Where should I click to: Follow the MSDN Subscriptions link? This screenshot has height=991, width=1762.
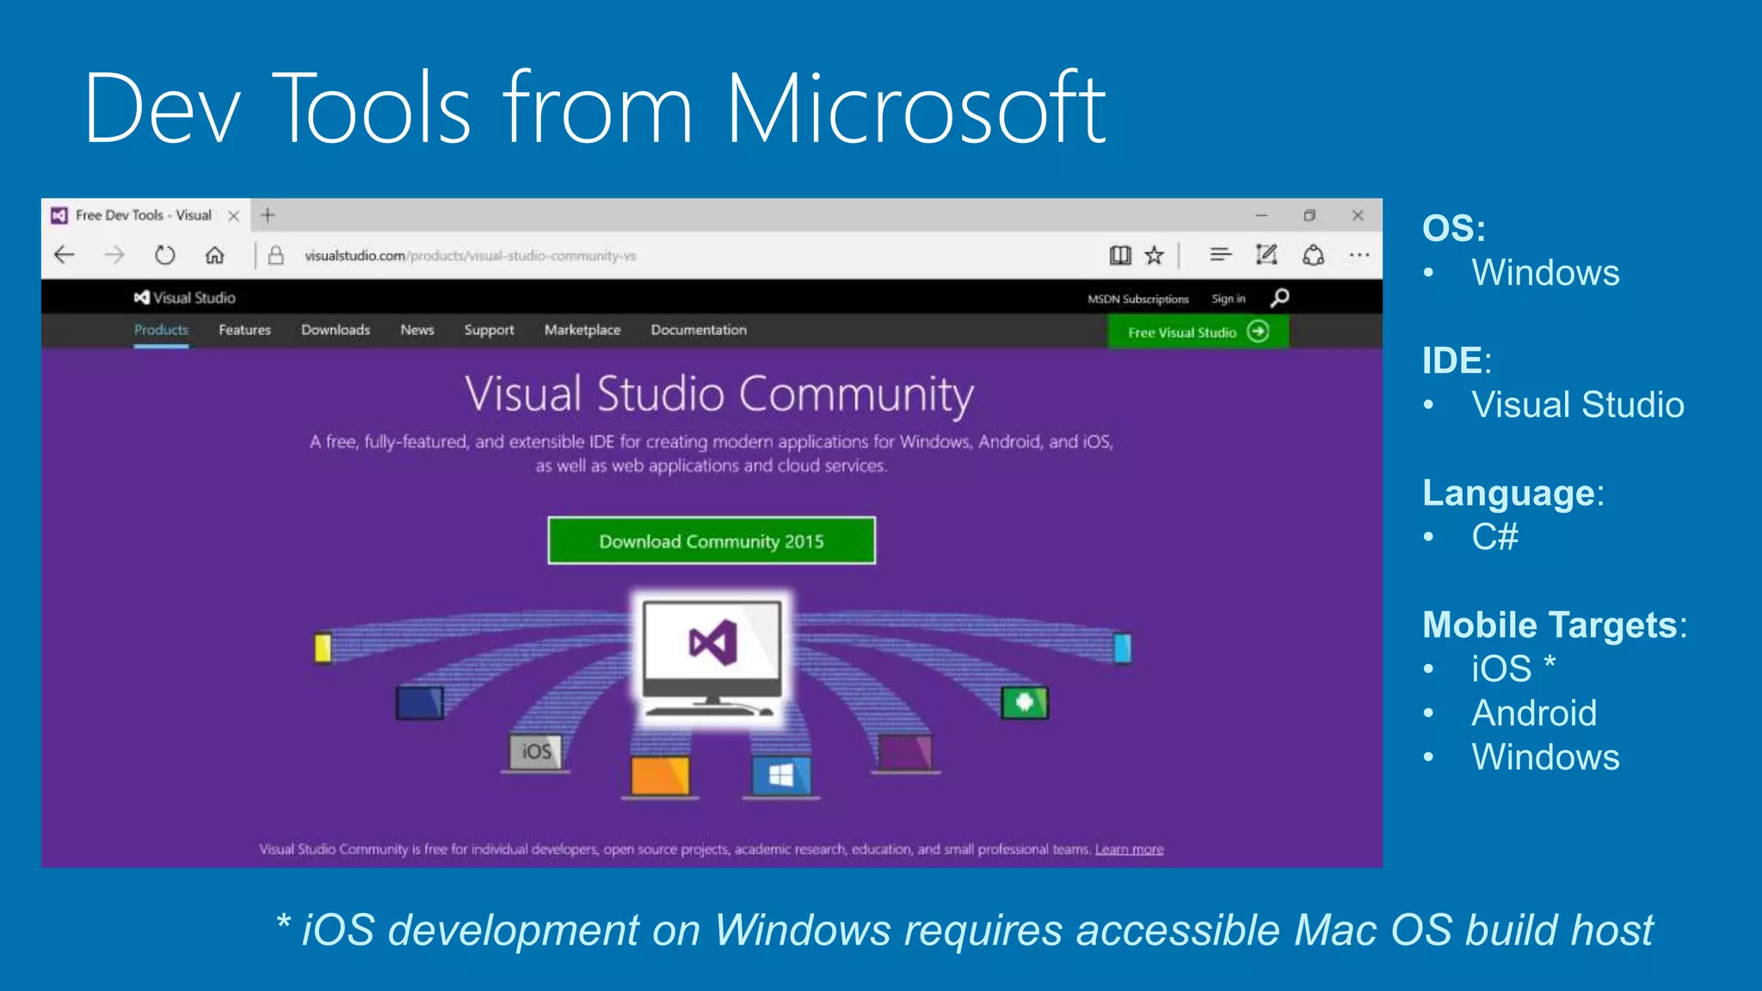(1137, 299)
